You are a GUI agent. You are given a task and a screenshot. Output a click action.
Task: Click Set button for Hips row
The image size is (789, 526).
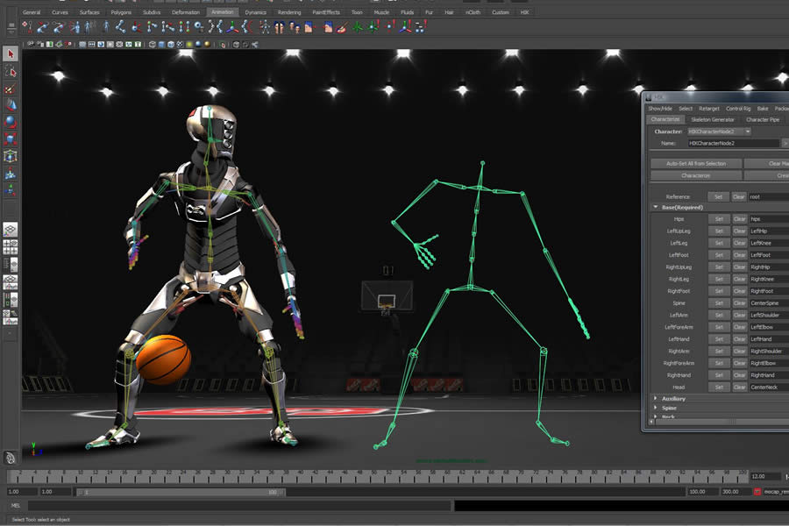coord(718,219)
